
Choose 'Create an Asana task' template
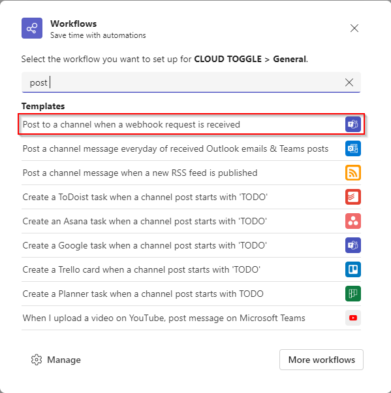coord(191,221)
